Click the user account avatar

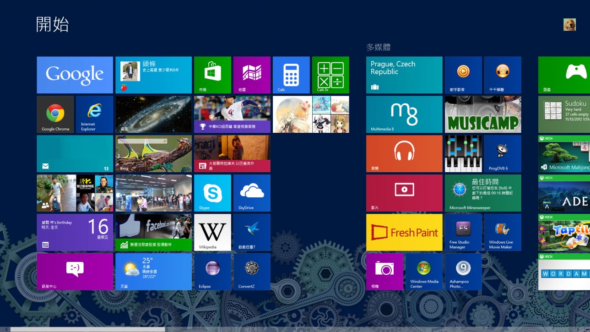569,24
